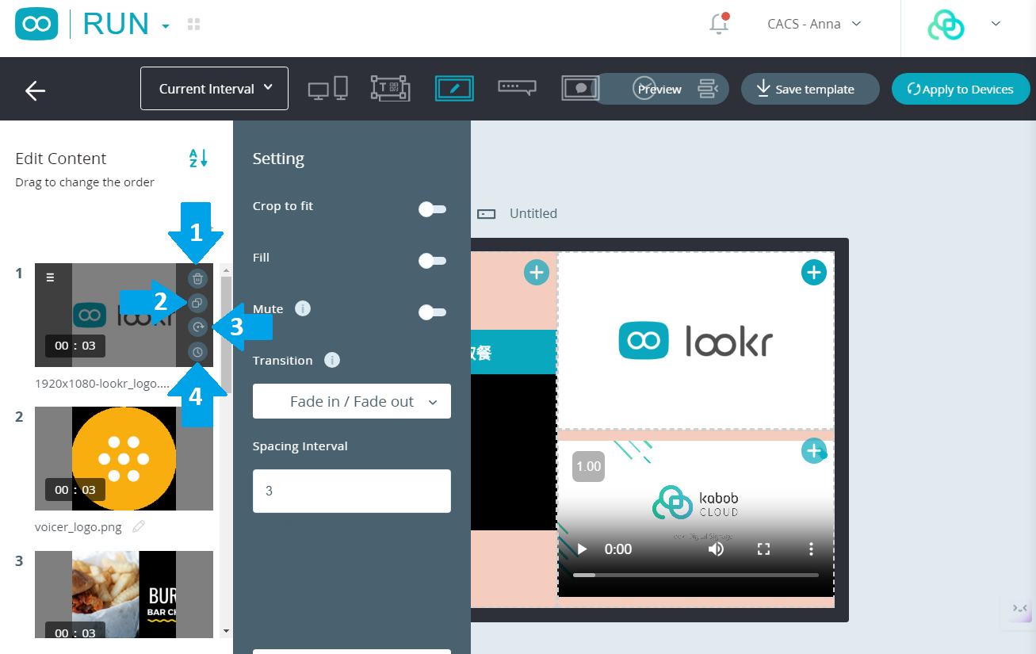Viewport: 1036px width, 654px height.
Task: Click the 1920x1080-lookr_logo file name
Action: [102, 383]
